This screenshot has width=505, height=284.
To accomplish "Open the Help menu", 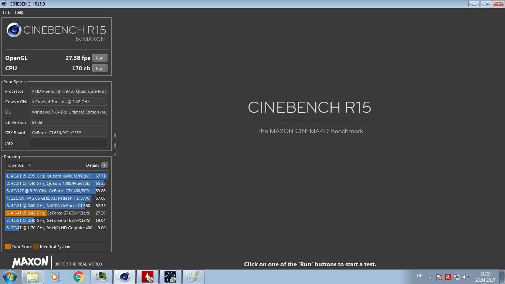I will [x=19, y=12].
